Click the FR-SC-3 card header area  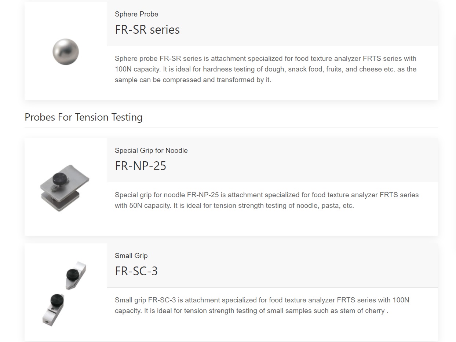coord(273,265)
